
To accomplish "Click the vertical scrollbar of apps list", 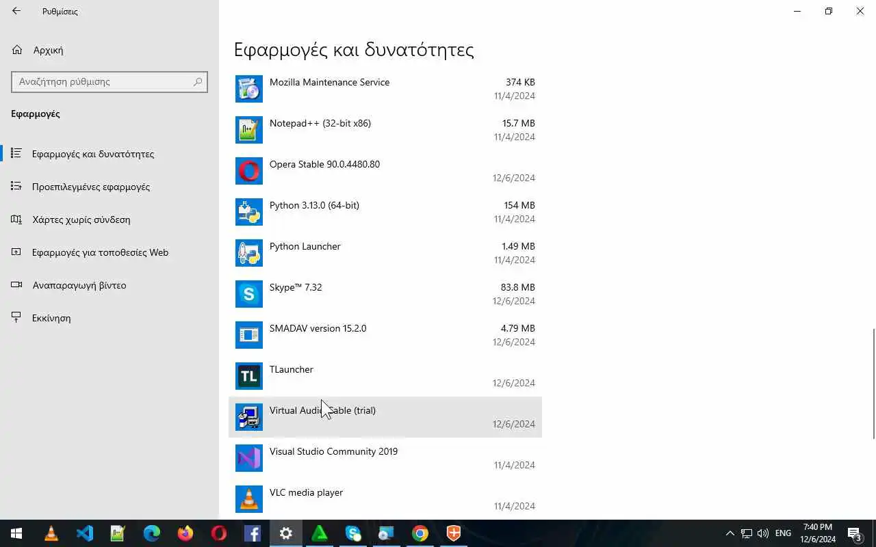I will [873, 383].
